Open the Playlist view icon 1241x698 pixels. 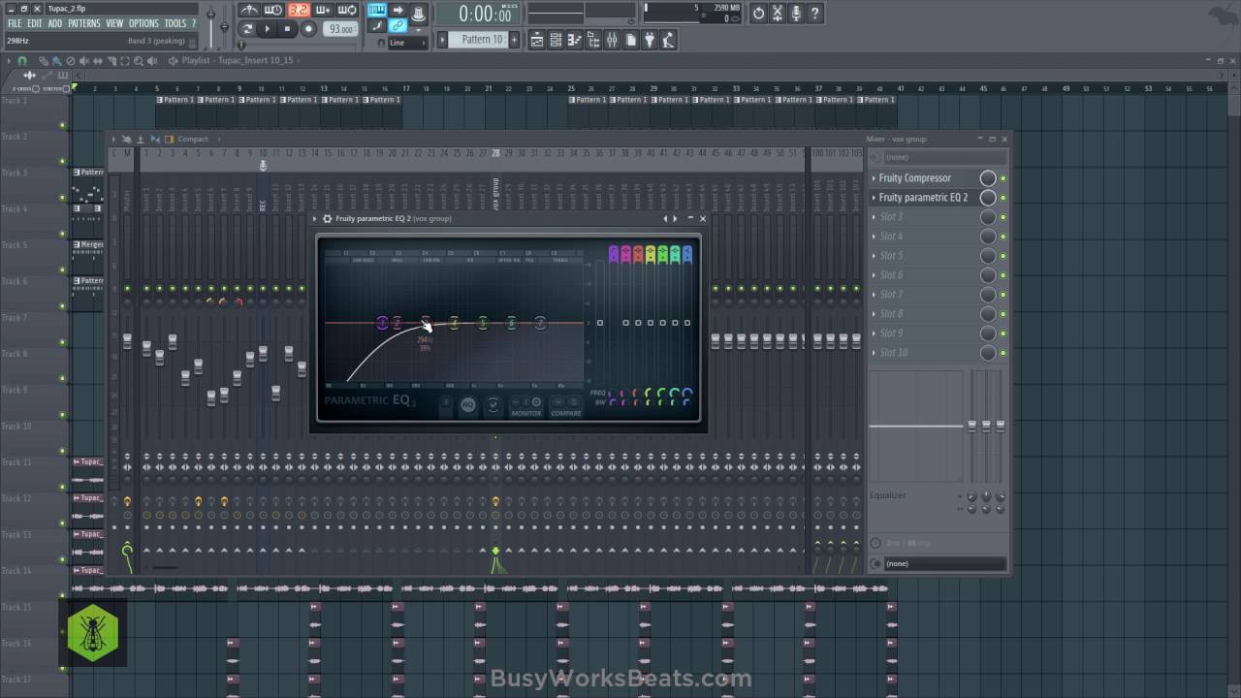(x=537, y=40)
